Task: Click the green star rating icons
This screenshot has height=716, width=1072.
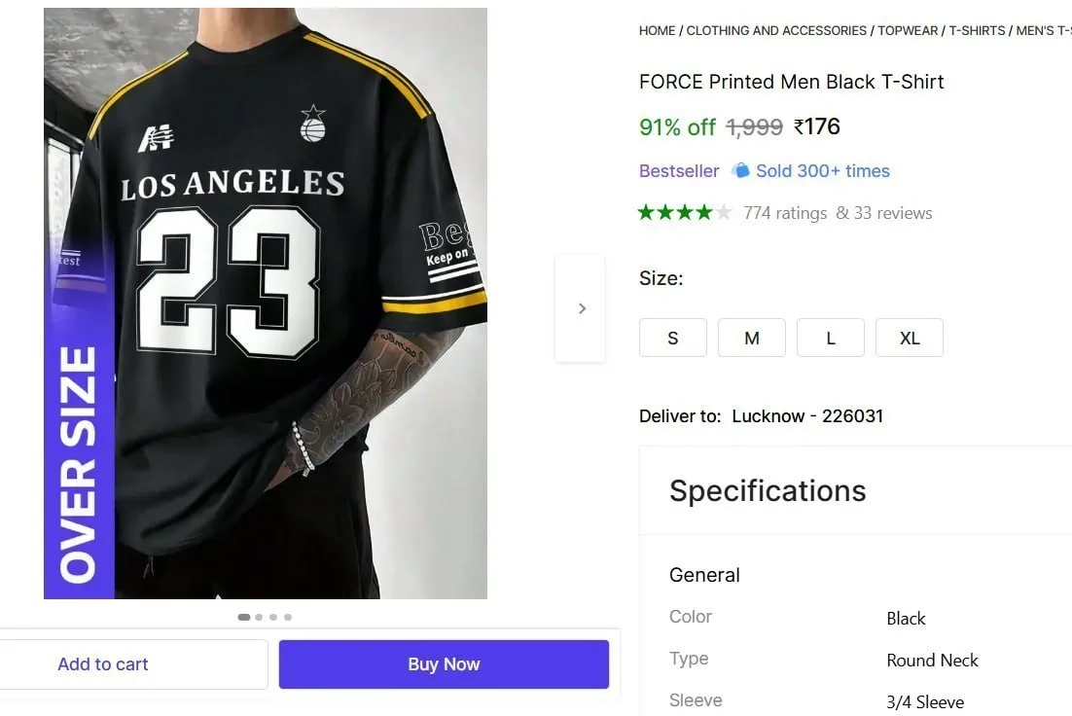Action: click(685, 213)
